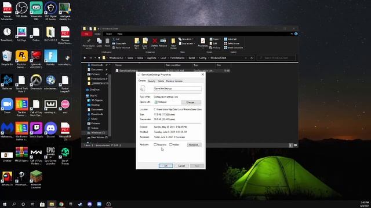This screenshot has height=208, width=371.
Task: Open the File tab in File Explorer
Action: pyautogui.click(x=86, y=34)
